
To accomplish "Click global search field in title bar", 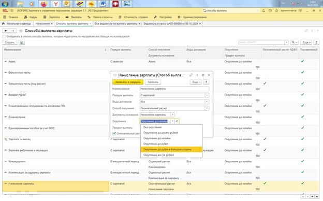I will coord(230,11).
